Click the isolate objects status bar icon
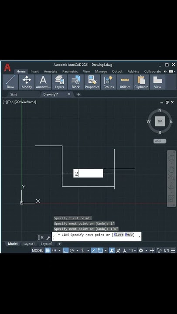This screenshot has width=177, height=314. [x=160, y=250]
